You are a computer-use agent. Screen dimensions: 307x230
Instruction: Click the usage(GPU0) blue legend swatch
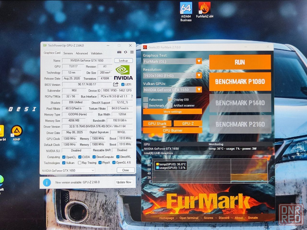pyautogui.click(x=157, y=168)
